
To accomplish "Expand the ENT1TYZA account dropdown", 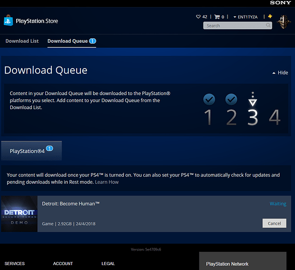I will [x=245, y=17].
